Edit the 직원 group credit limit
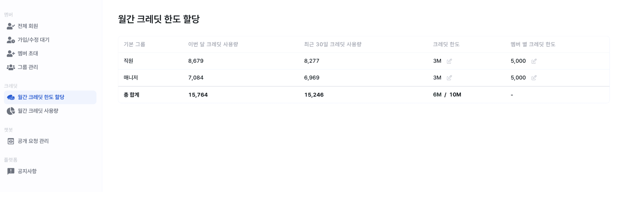 (449, 61)
